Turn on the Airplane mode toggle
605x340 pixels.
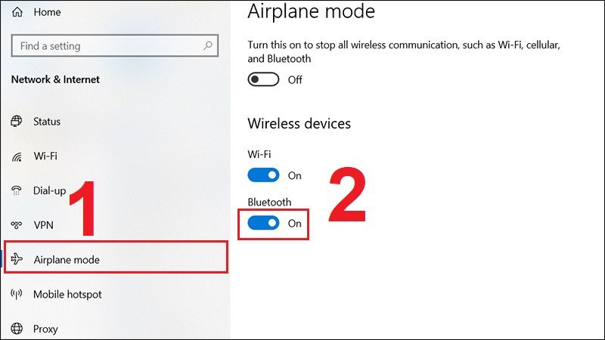263,79
